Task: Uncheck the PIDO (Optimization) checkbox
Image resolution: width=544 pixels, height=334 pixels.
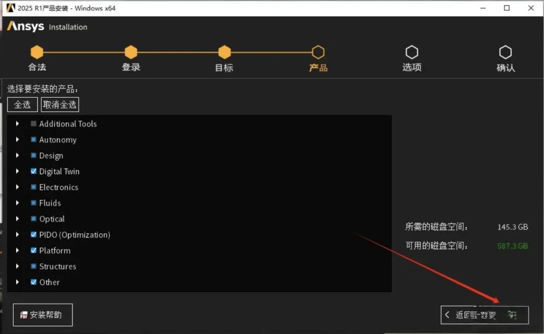Action: coord(33,234)
